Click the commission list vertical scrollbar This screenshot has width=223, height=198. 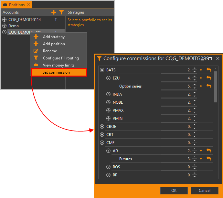coord(216,87)
